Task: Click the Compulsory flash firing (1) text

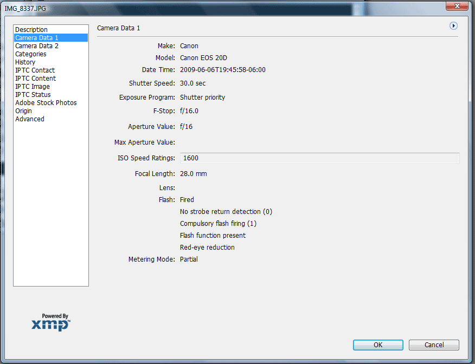Action: pyautogui.click(x=218, y=224)
